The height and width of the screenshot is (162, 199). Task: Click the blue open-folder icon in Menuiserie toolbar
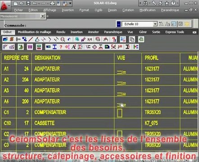coord(5,40)
